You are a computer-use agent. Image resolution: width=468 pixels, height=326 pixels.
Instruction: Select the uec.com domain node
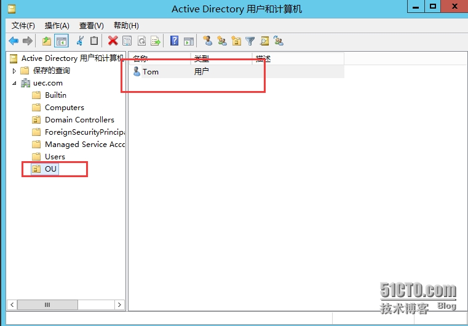pyautogui.click(x=42, y=83)
